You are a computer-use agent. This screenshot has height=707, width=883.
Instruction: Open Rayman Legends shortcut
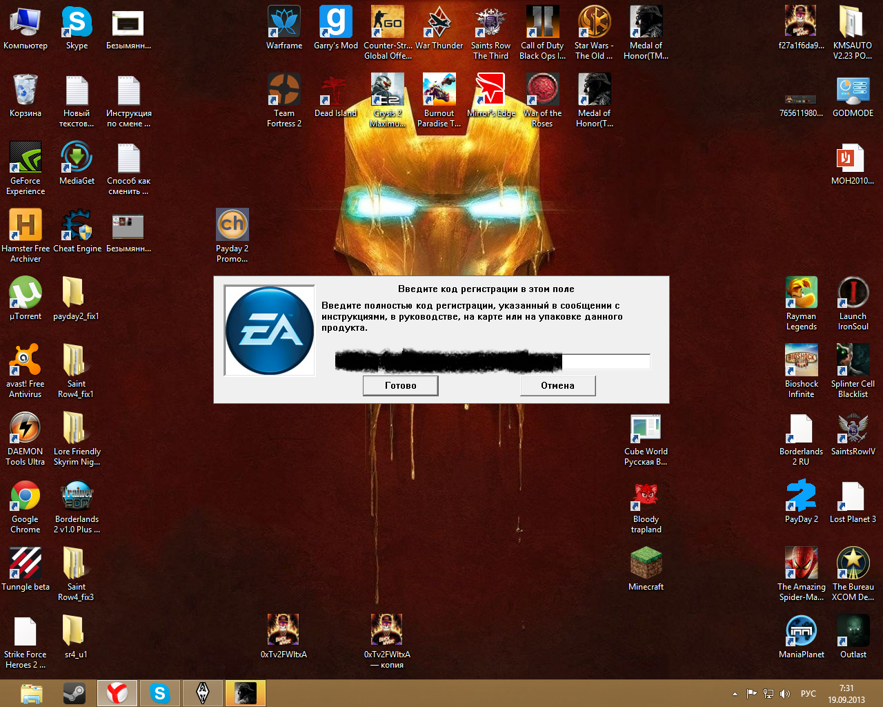coord(801,304)
